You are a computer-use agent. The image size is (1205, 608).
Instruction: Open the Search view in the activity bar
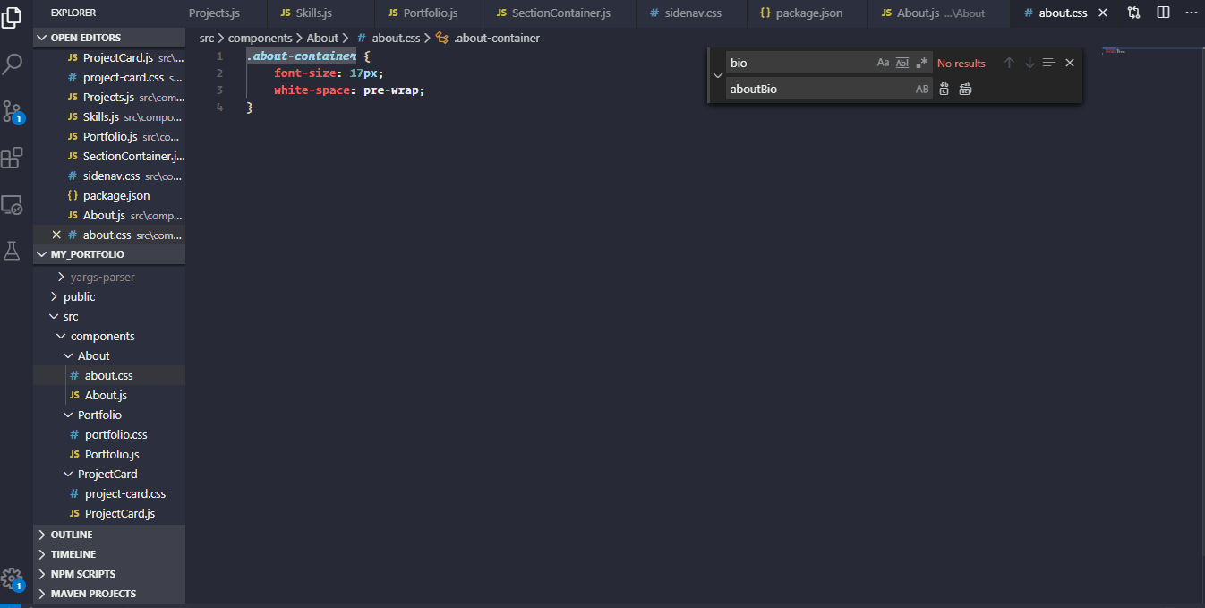coord(13,64)
